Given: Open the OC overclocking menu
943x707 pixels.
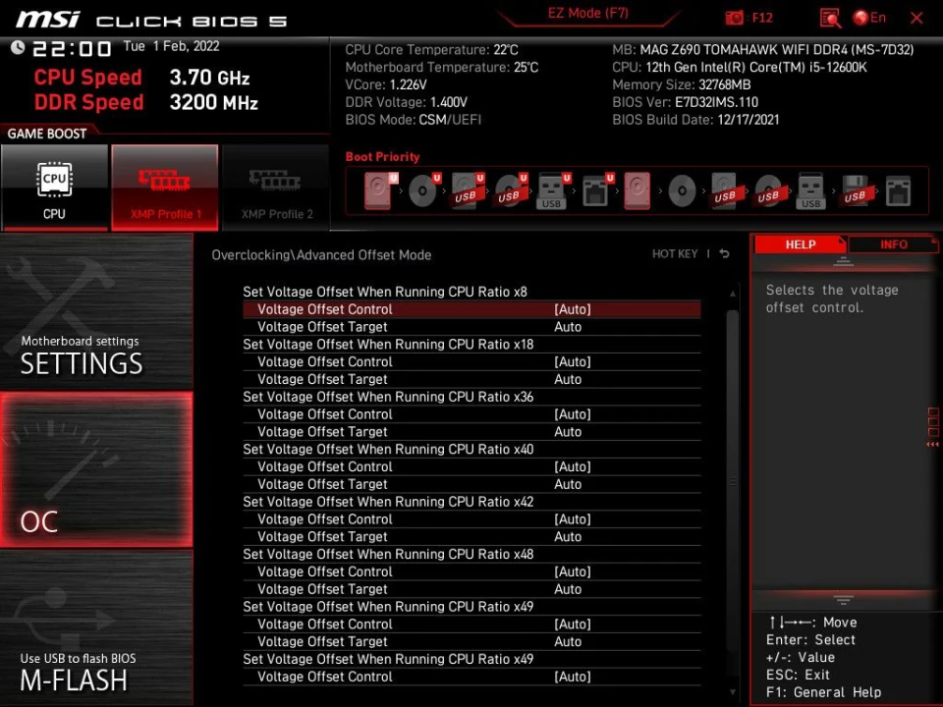Looking at the screenshot, I should pos(96,469).
